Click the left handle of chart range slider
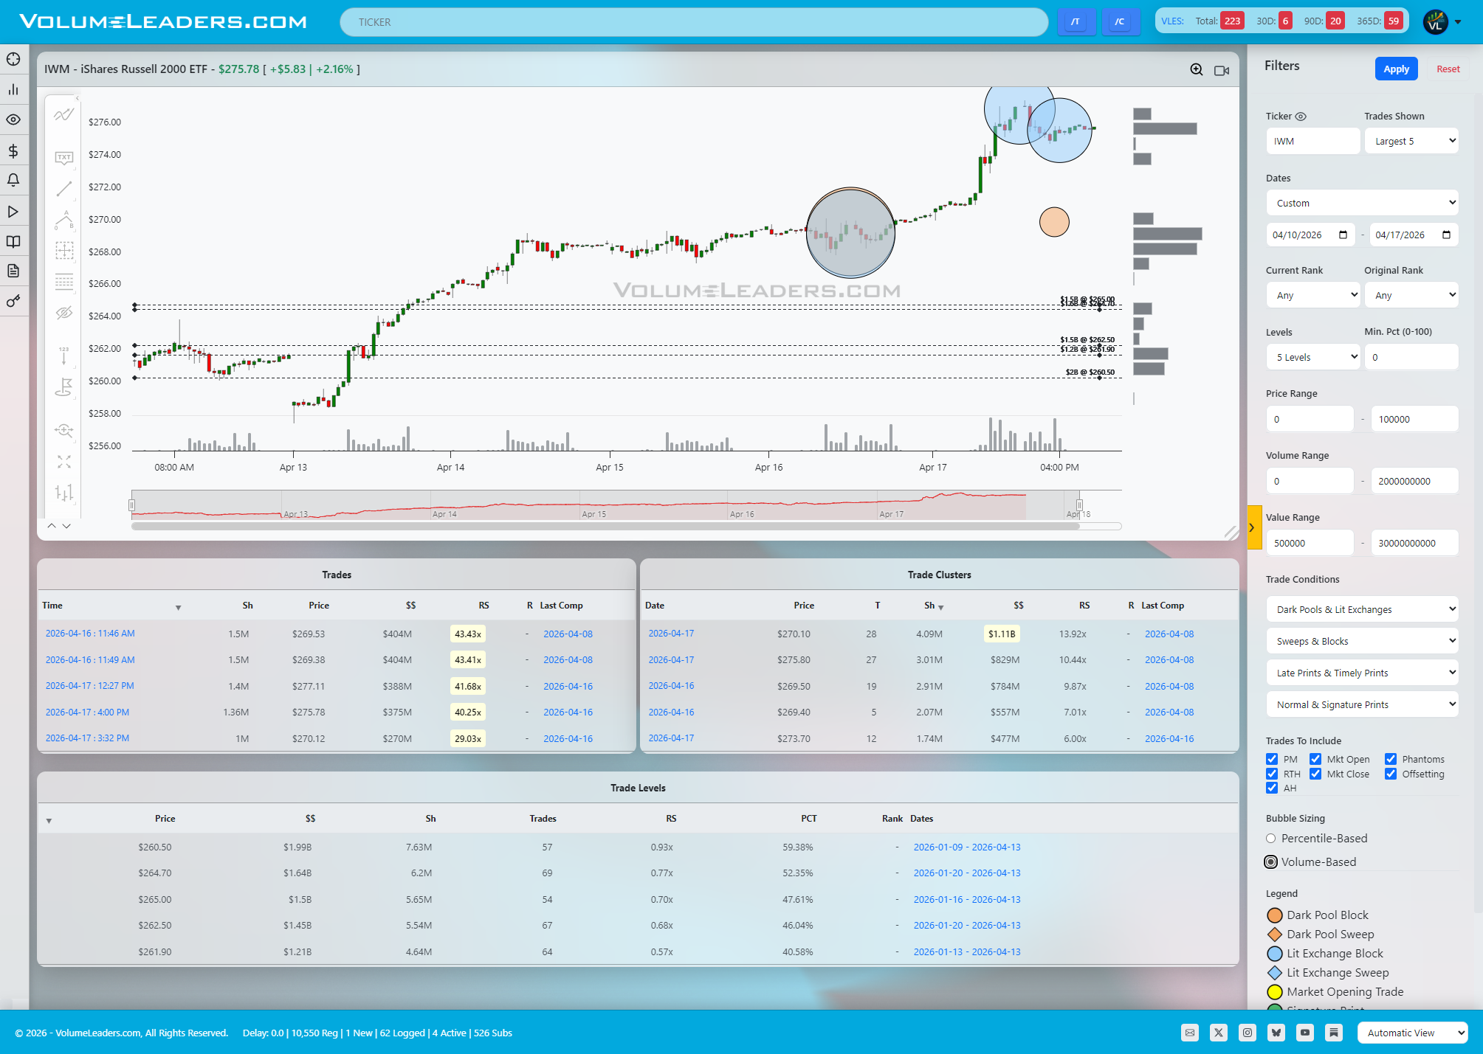Screen dimensions: 1483x1054 pos(131,505)
